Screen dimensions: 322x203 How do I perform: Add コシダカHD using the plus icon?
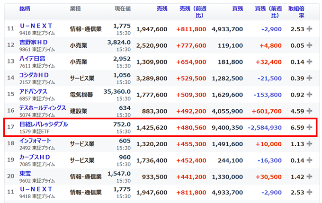309,78
